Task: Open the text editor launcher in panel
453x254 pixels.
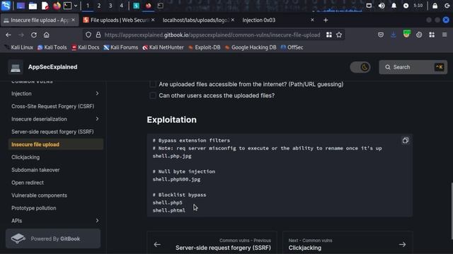Action: [x=45, y=6]
